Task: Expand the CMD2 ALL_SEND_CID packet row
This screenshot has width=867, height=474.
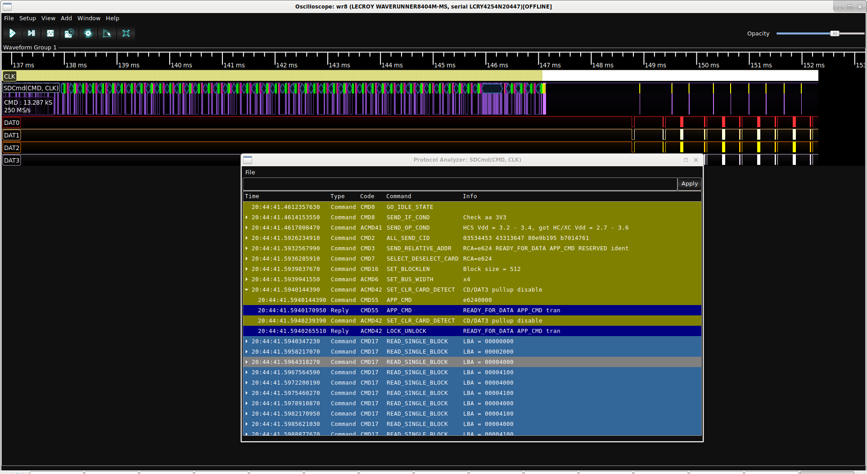Action: click(x=247, y=238)
